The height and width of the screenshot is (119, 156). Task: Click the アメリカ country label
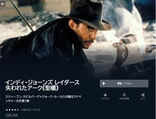pos(36,110)
